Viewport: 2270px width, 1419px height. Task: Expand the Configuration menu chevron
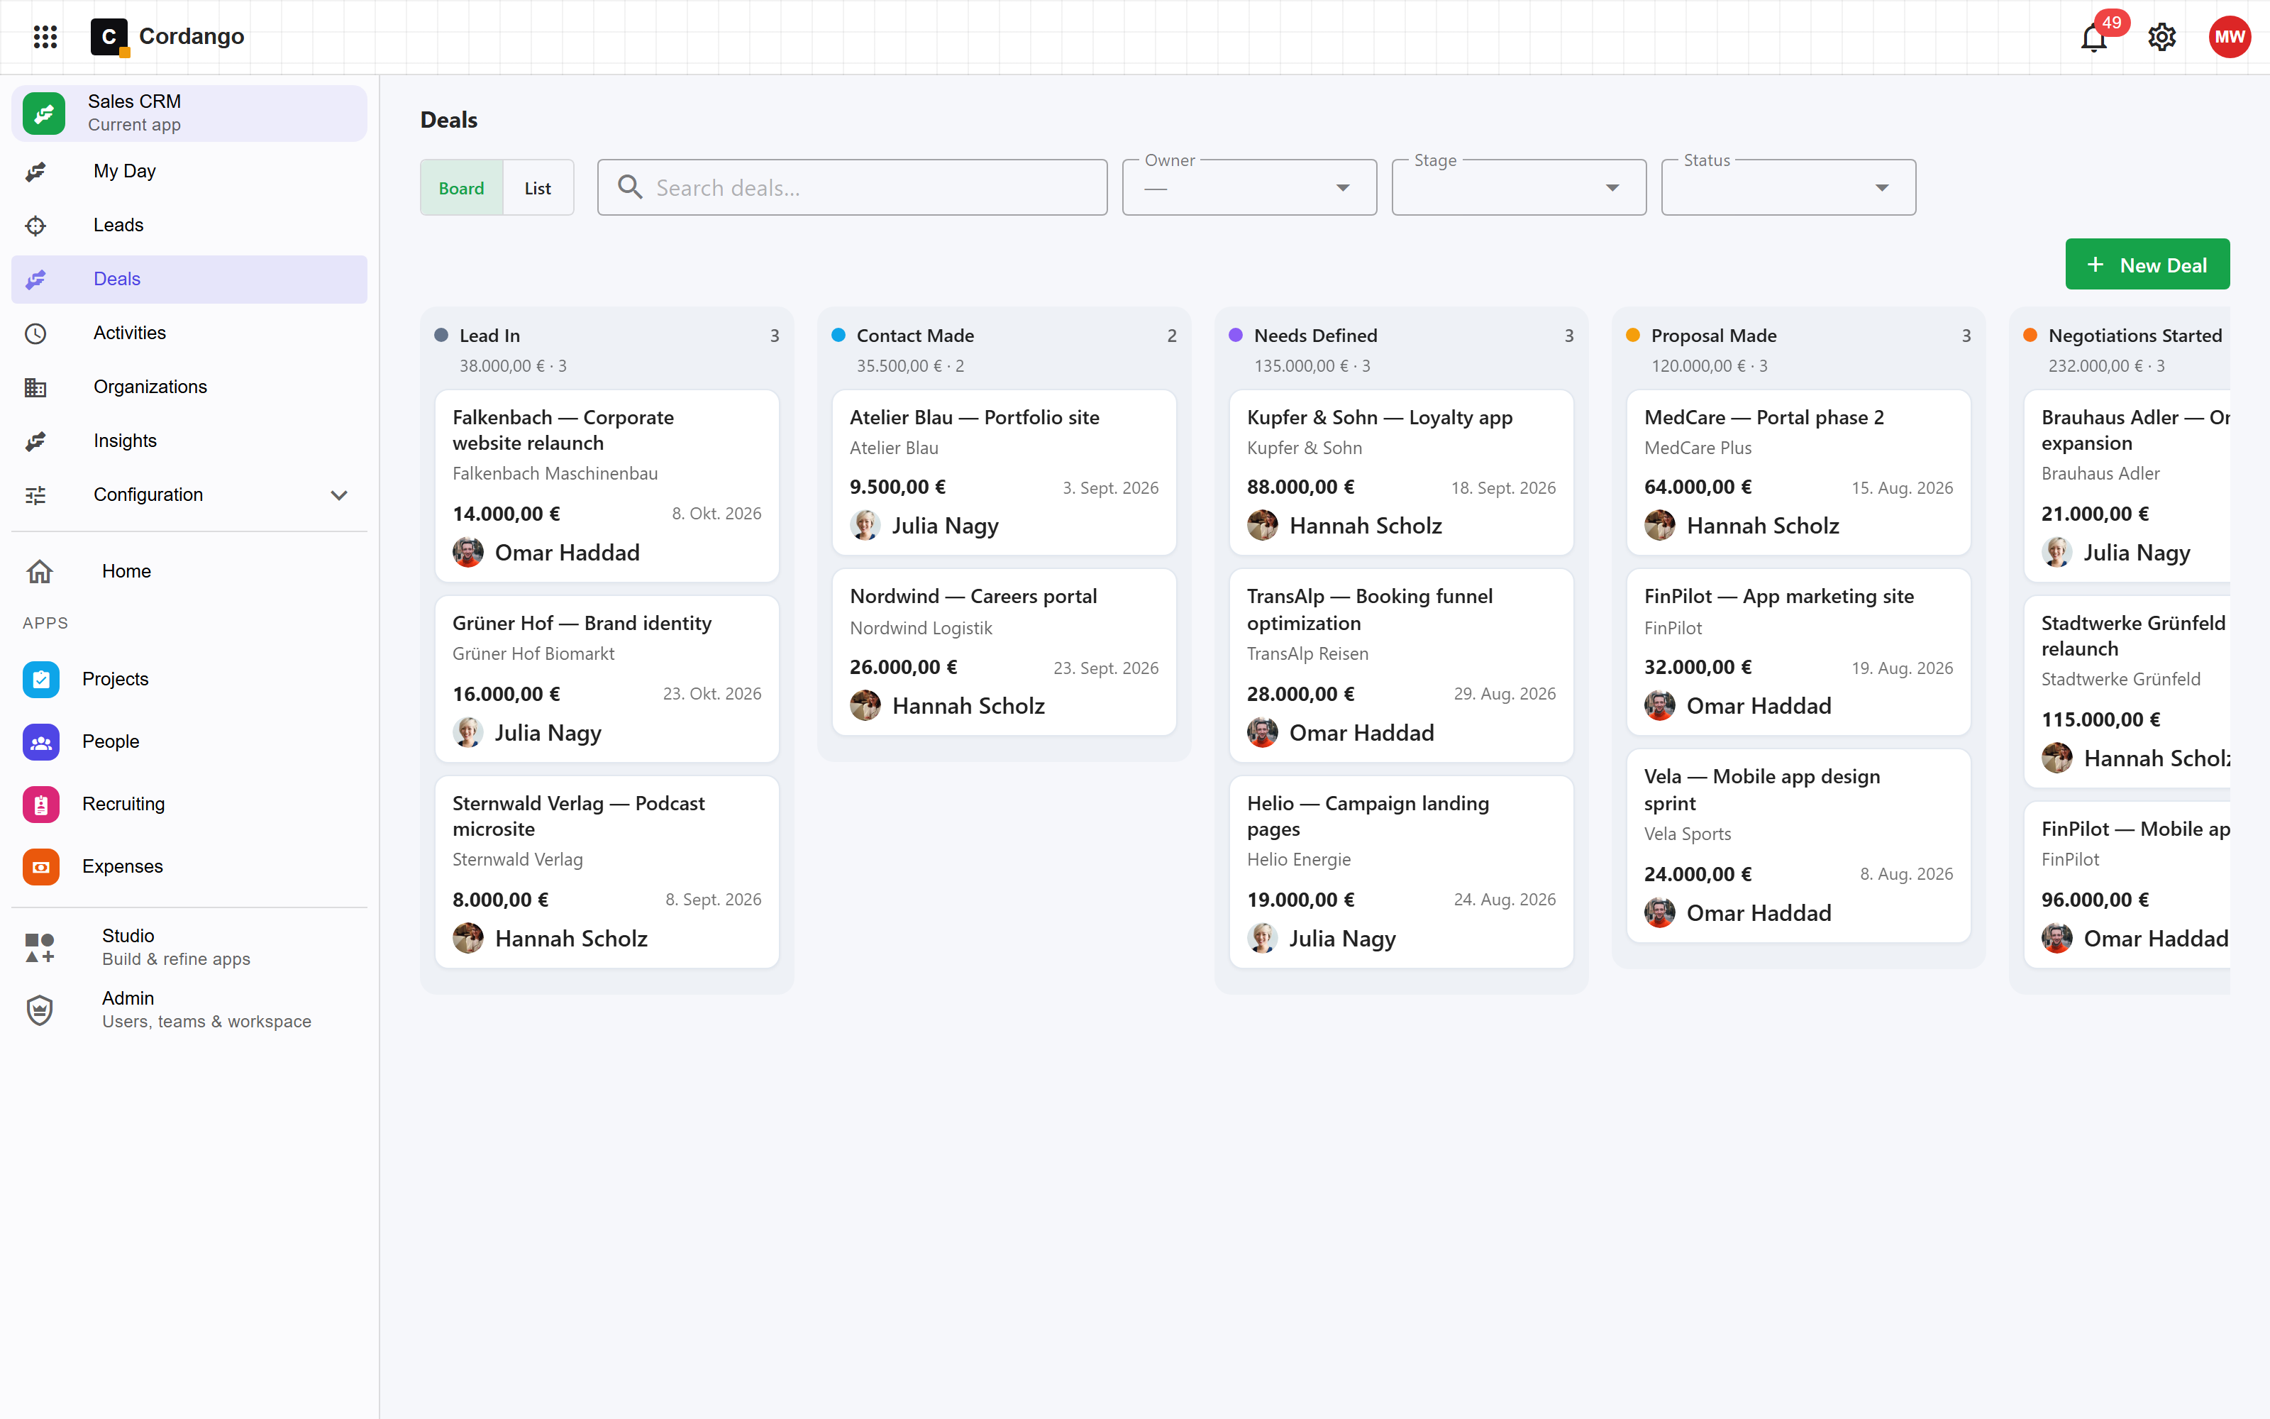340,495
